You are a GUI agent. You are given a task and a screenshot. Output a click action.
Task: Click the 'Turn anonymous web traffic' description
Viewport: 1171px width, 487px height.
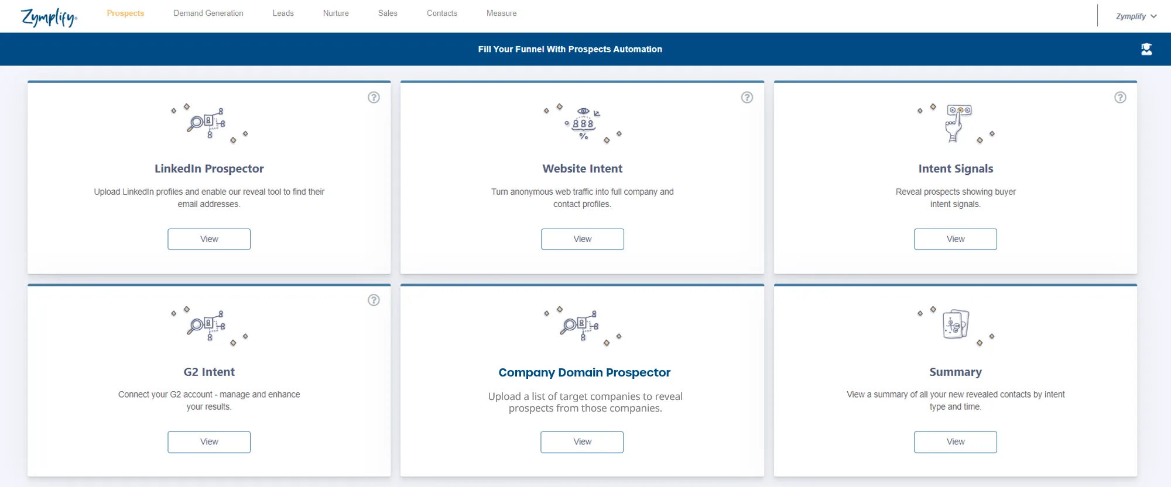coord(583,198)
